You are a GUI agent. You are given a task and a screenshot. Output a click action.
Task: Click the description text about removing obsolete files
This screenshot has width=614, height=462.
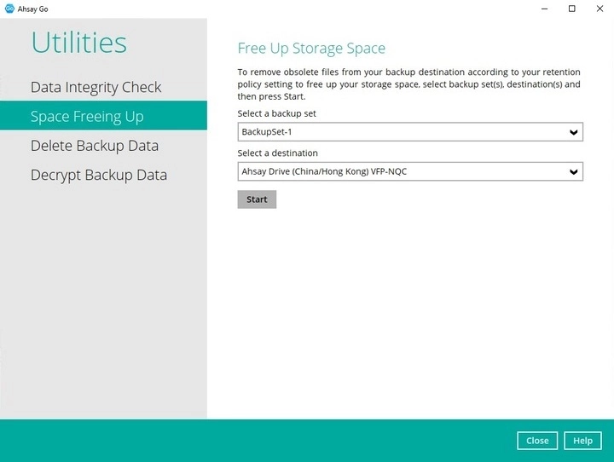point(408,84)
